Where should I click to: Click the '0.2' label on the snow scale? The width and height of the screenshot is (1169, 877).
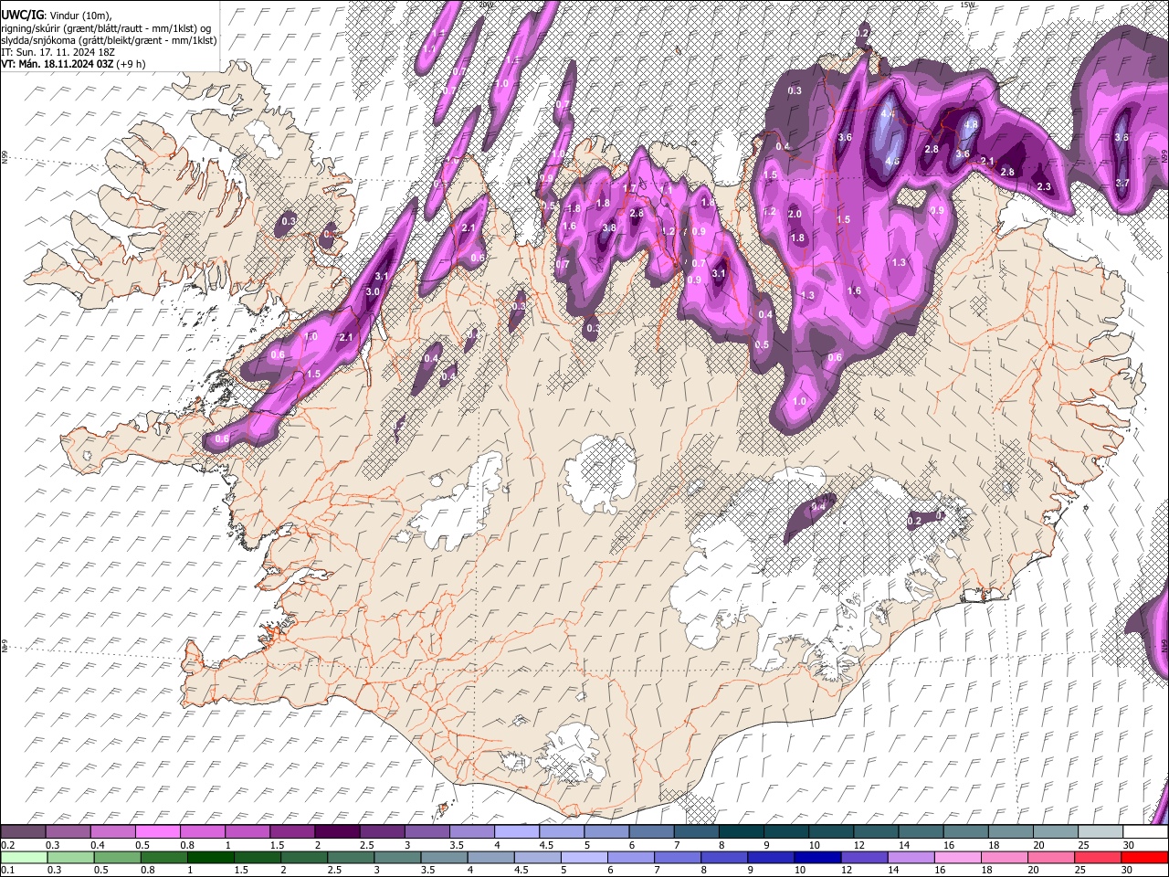tap(7, 845)
